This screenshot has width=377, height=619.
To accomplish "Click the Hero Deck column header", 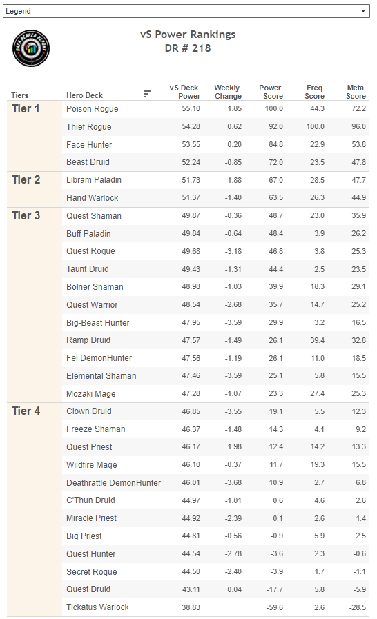I will point(84,95).
